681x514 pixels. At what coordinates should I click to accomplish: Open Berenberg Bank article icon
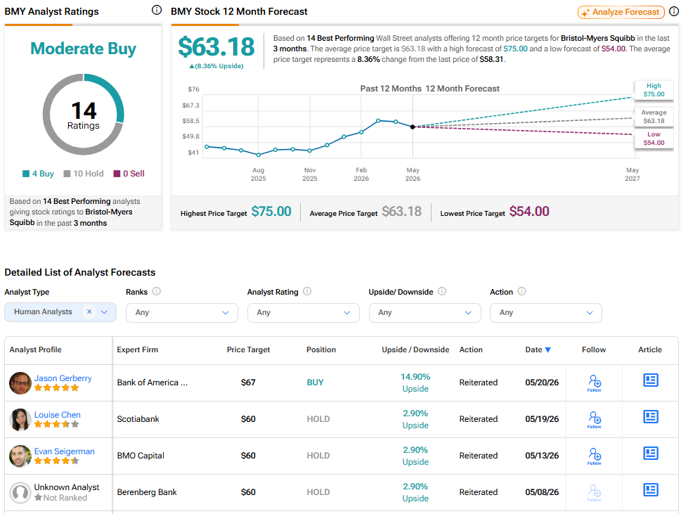tap(650, 490)
